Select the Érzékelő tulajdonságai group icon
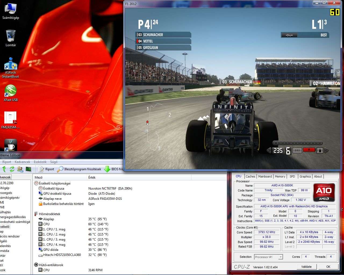This screenshot has width=344, height=275. (36, 183)
